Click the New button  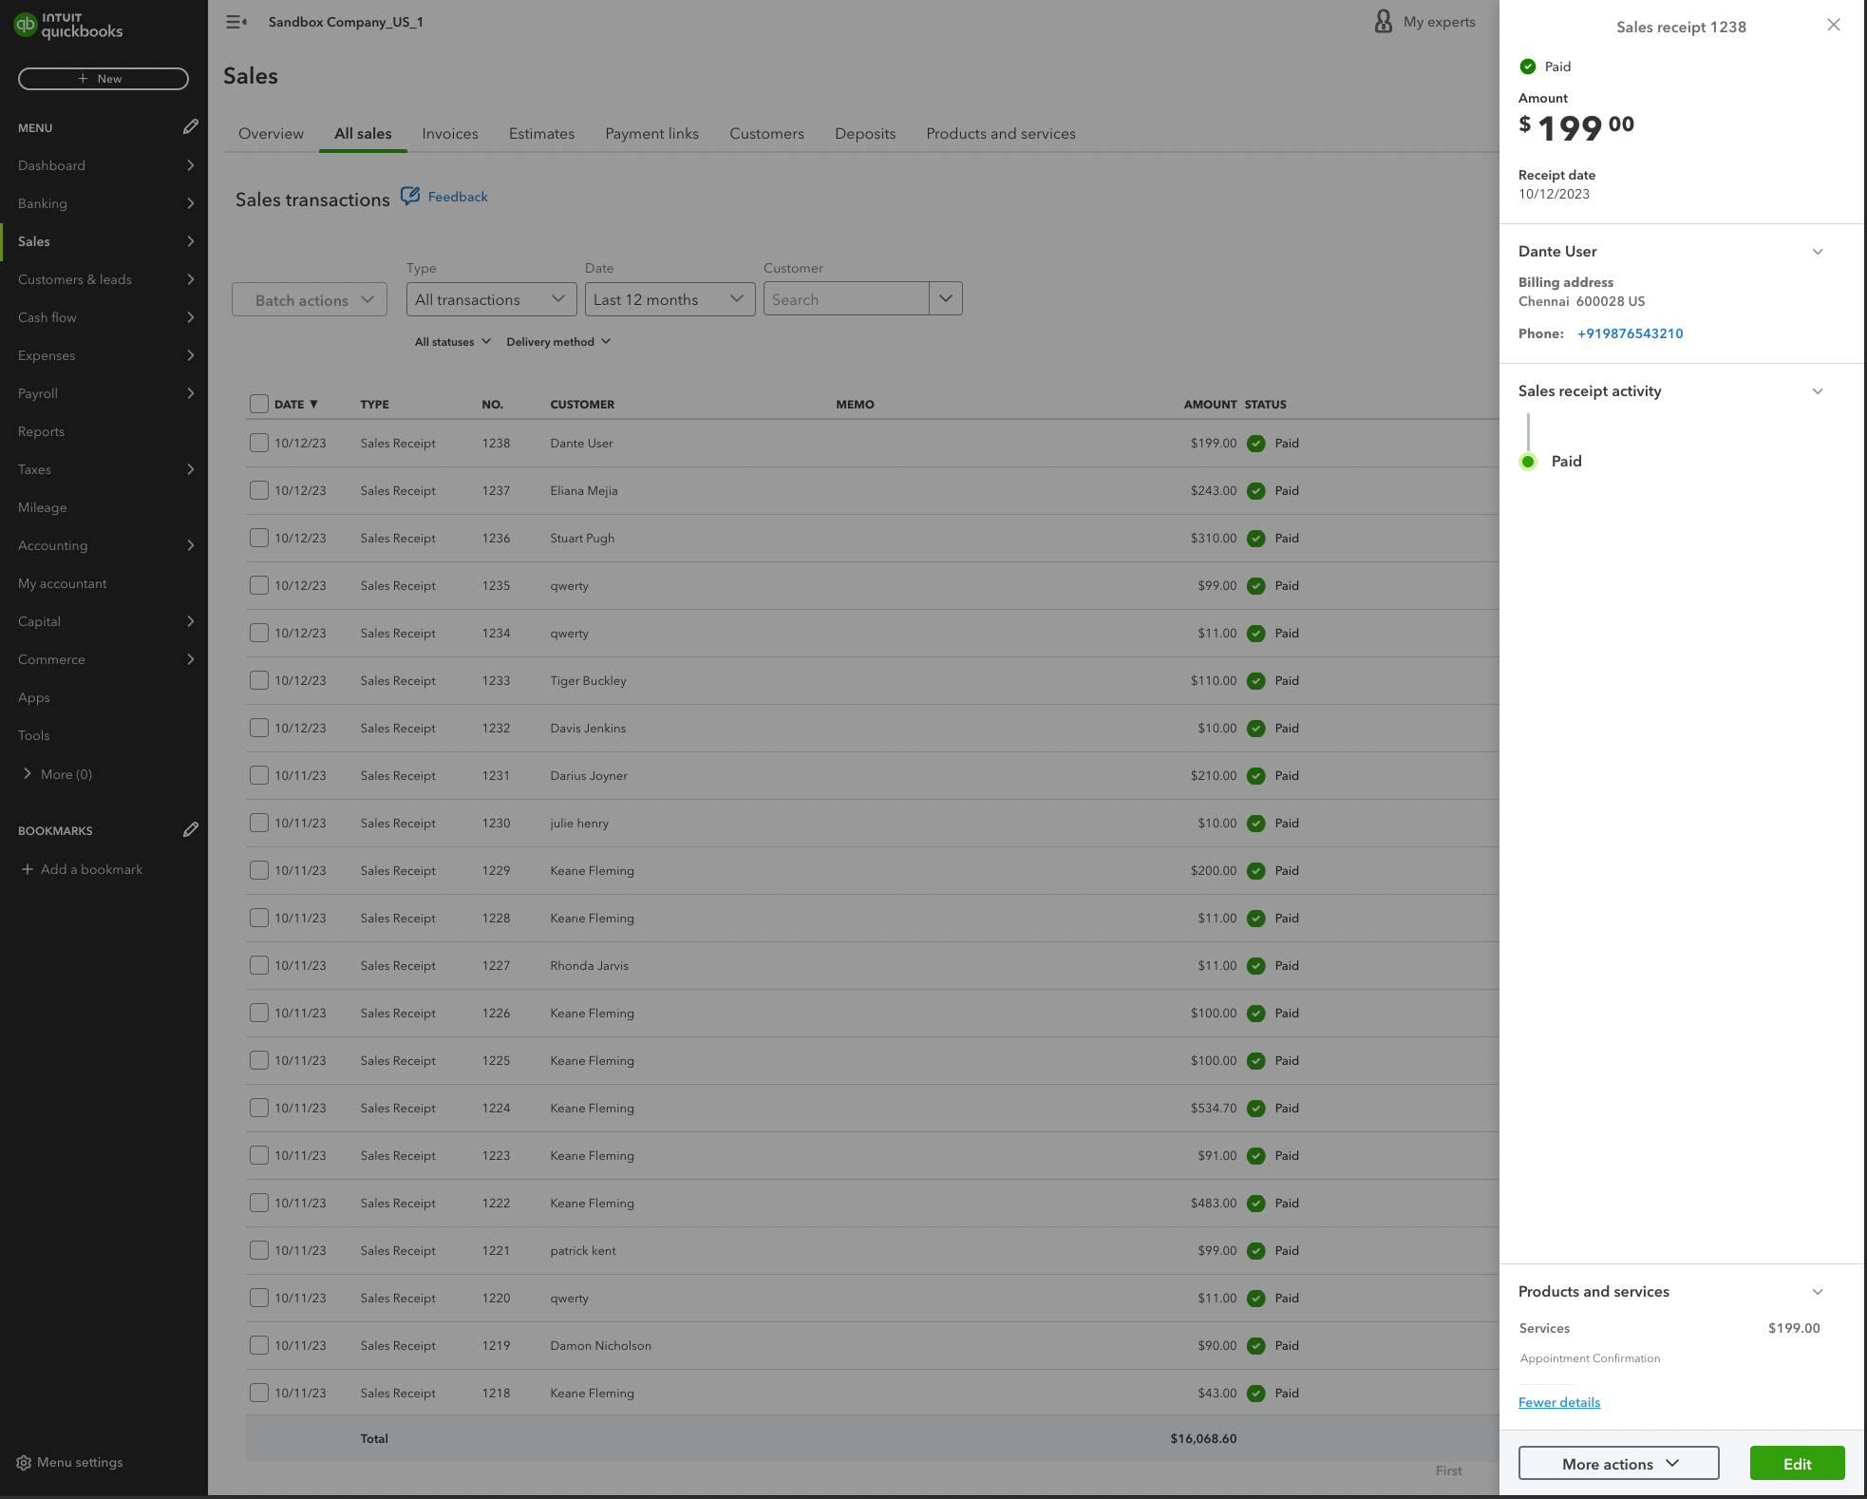click(x=104, y=79)
